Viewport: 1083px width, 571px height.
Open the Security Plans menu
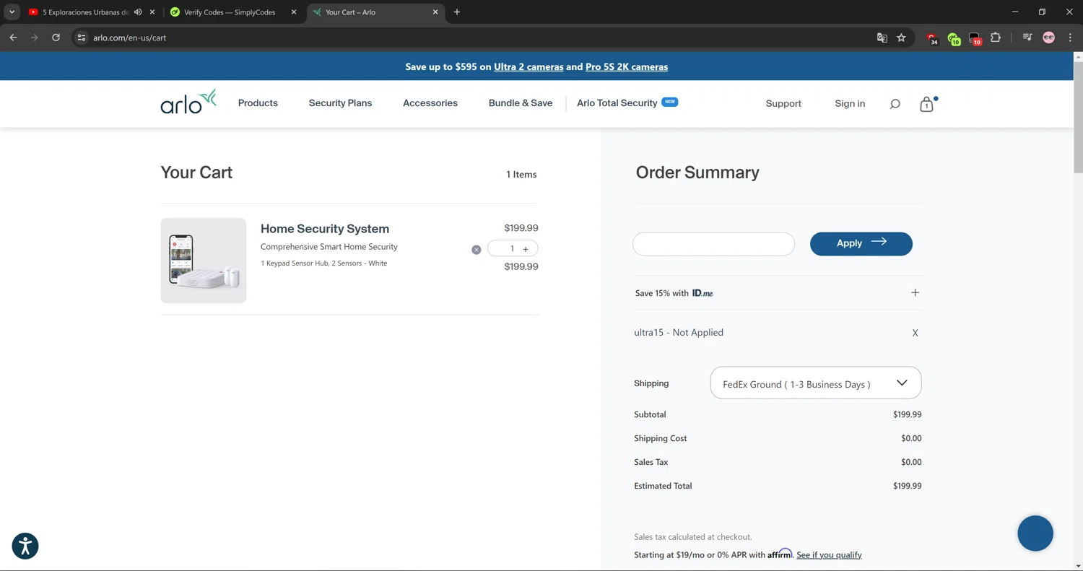[340, 103]
